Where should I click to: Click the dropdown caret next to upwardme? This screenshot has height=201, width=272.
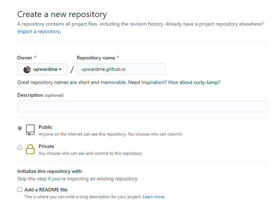(x=60, y=69)
